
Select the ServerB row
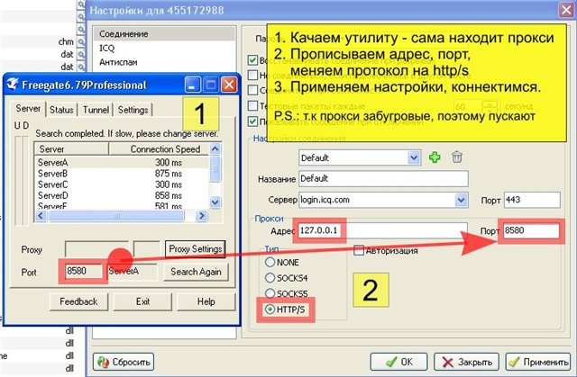[x=122, y=174]
